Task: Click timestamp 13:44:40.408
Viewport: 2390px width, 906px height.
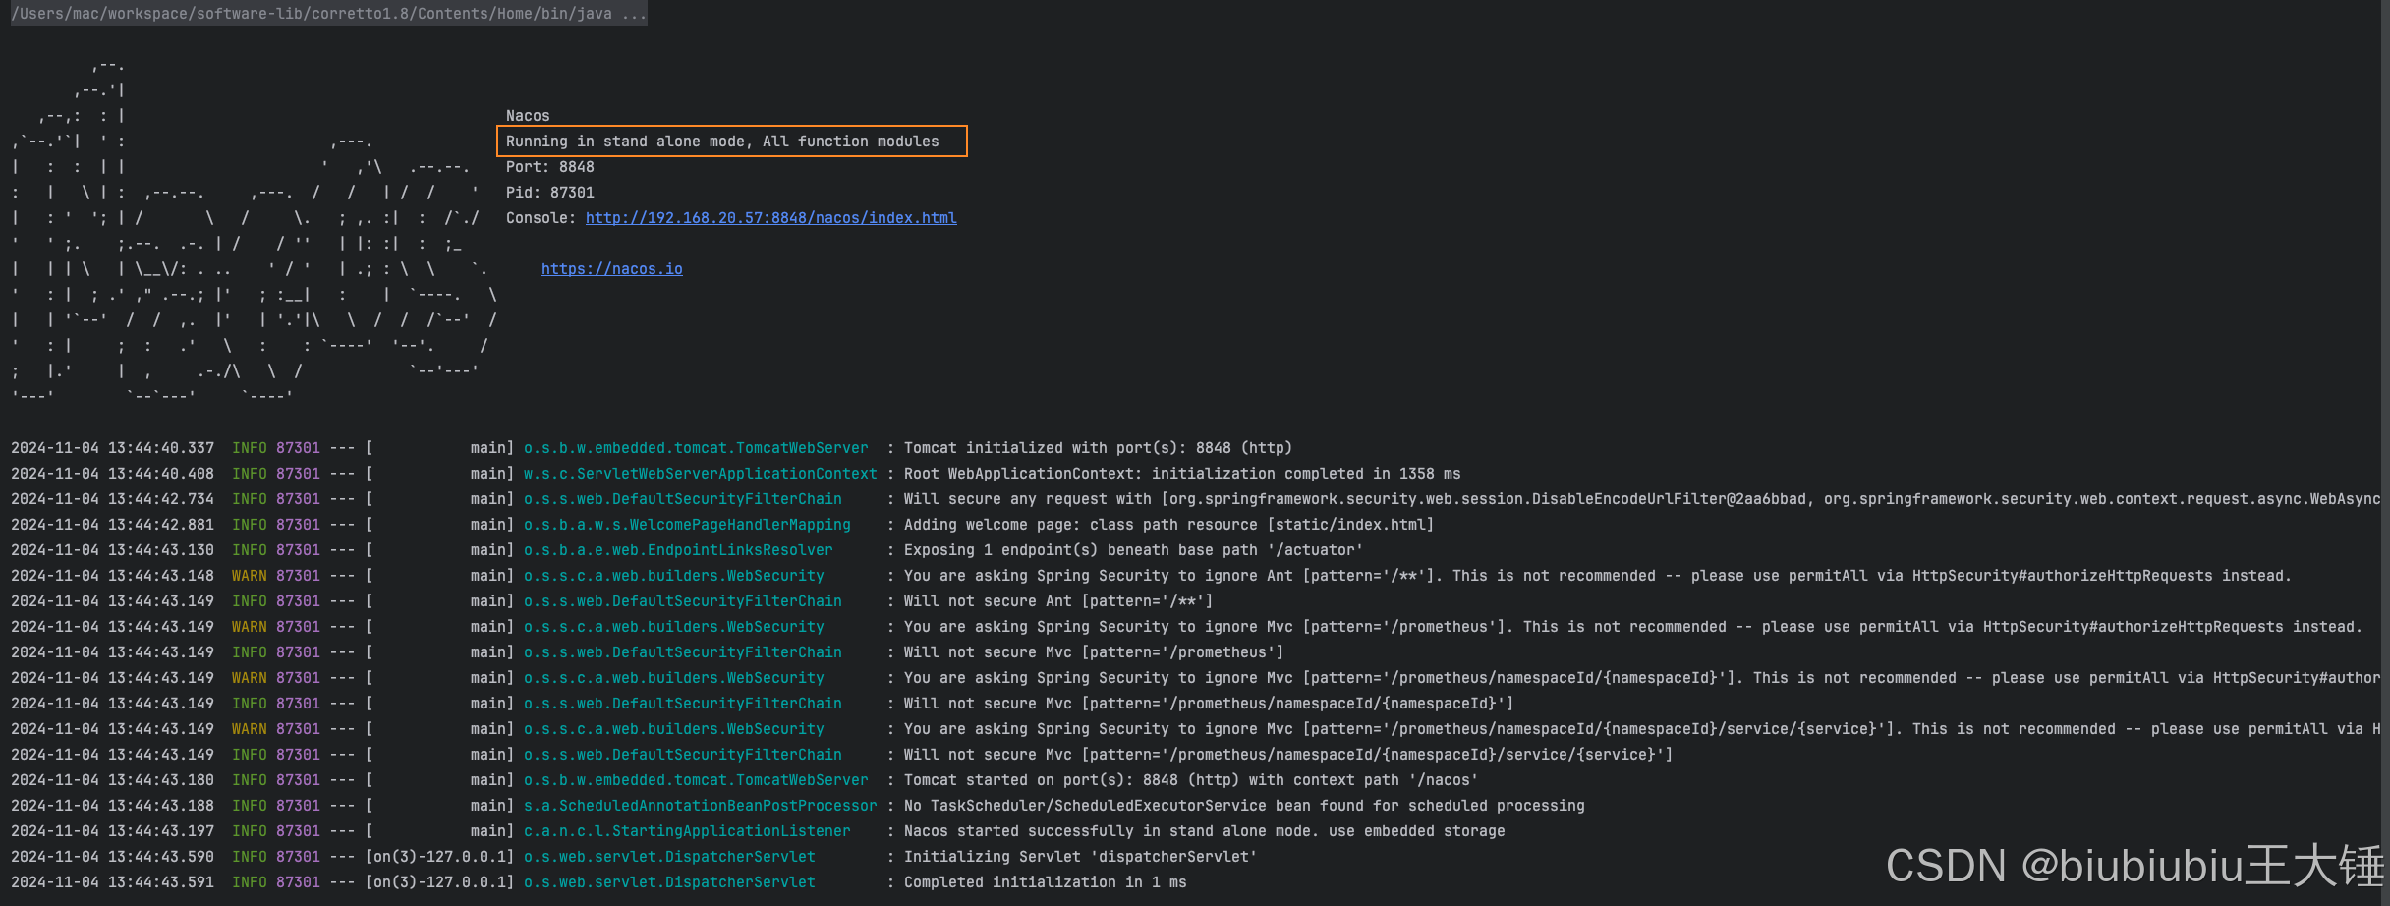Action: pyautogui.click(x=161, y=474)
